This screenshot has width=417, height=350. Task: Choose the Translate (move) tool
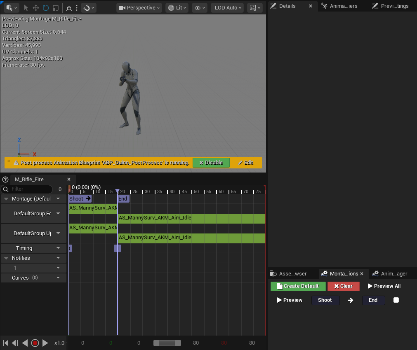pyautogui.click(x=35, y=8)
